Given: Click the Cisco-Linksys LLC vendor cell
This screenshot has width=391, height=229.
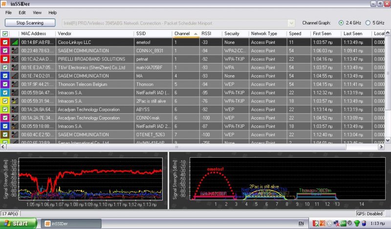Looking at the screenshot, I should tap(95, 42).
